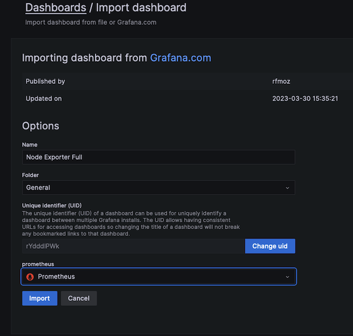Image resolution: width=353 pixels, height=336 pixels.
Task: Select the publisher name rfmoz
Action: click(282, 81)
